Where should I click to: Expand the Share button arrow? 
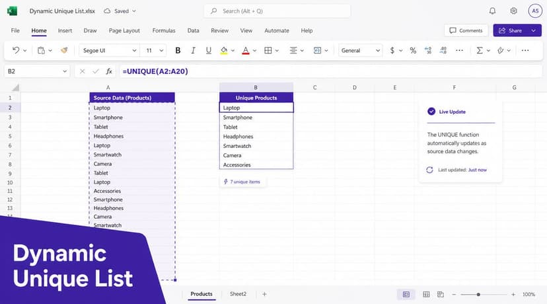(533, 30)
